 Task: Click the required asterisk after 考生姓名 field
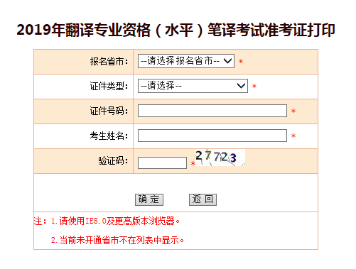[293, 136]
